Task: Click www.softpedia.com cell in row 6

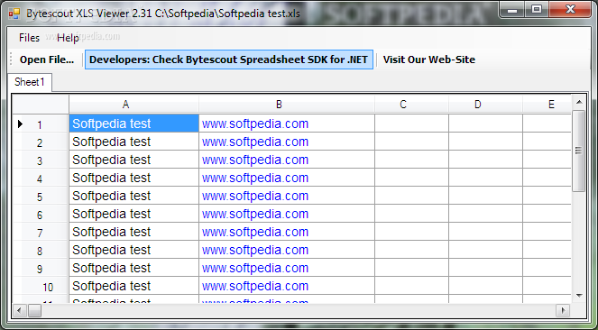Action: (287, 214)
